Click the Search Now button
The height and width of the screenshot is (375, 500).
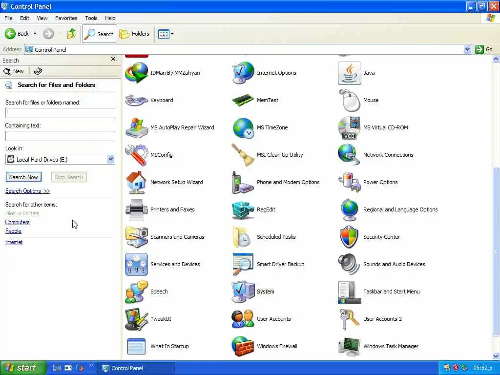(x=23, y=177)
